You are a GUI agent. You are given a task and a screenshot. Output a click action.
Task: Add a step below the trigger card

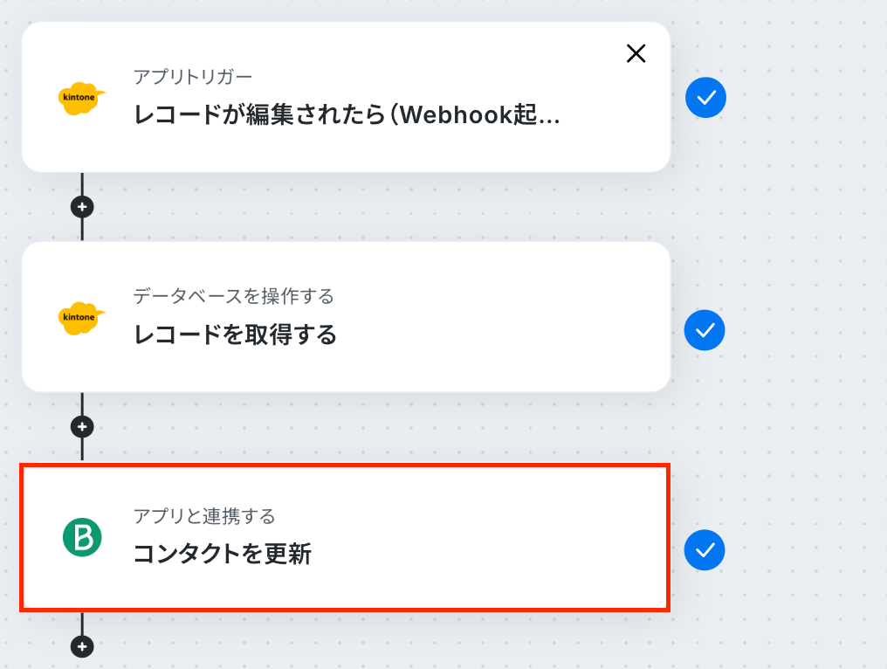click(x=82, y=208)
